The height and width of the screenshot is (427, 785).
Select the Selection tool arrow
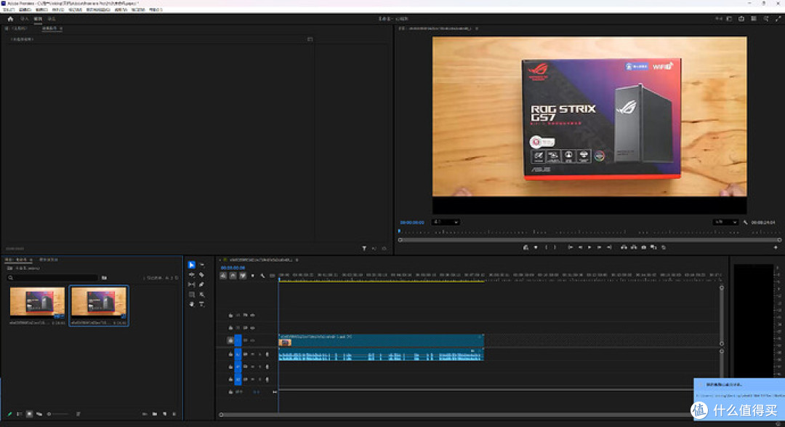pos(191,265)
